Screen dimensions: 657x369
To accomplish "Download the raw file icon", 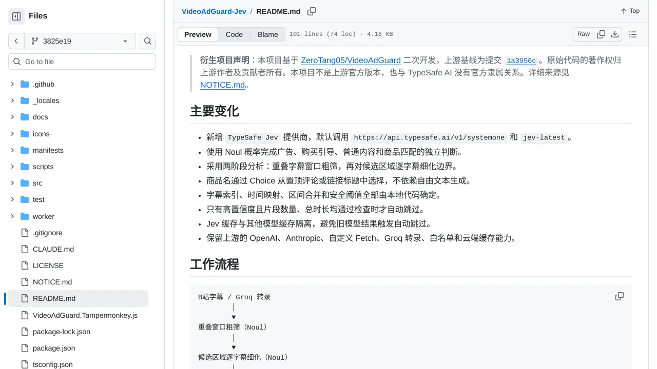I will click(615, 34).
